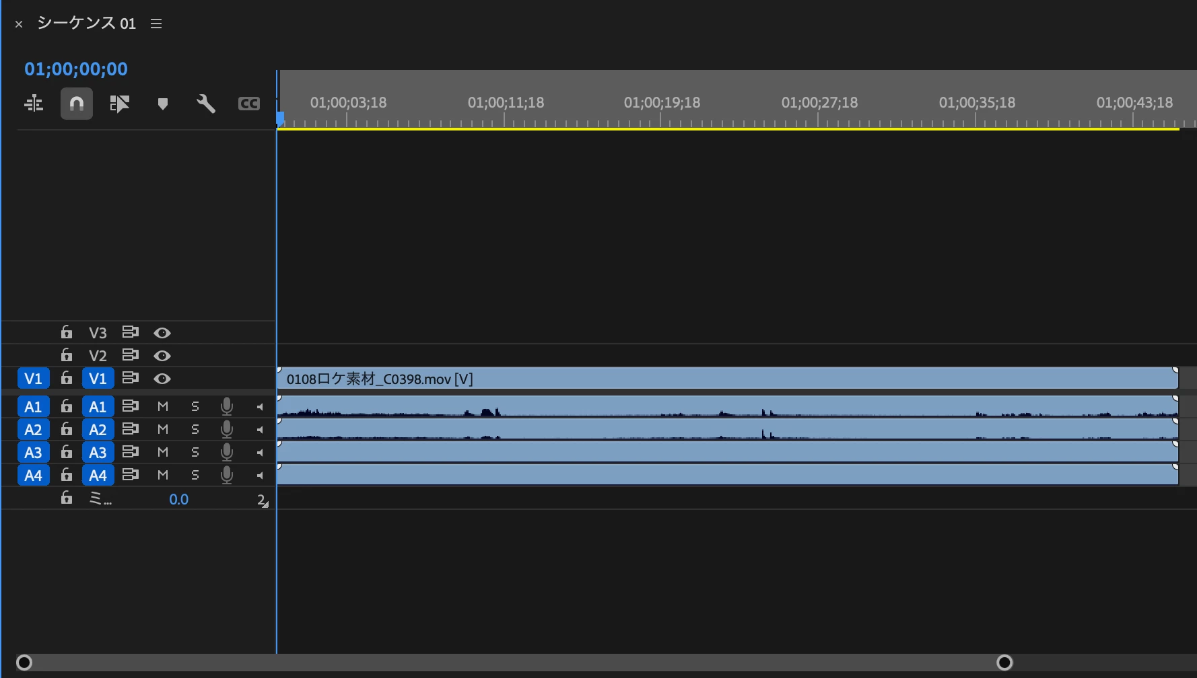The image size is (1197, 678).
Task: Toggle the CC caption track options
Action: [x=249, y=104]
